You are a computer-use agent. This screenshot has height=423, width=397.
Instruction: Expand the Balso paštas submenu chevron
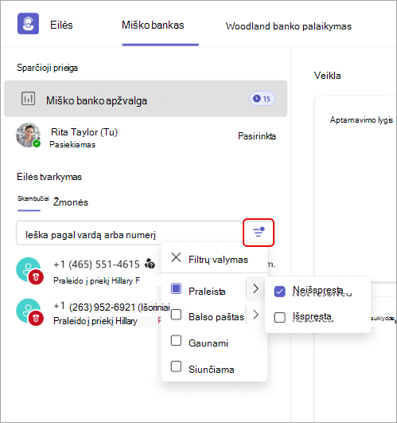[x=255, y=315]
